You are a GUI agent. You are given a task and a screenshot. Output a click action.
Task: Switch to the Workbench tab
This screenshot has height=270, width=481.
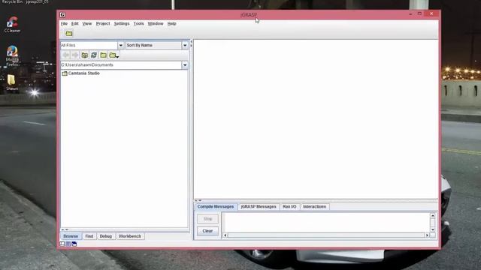click(130, 236)
